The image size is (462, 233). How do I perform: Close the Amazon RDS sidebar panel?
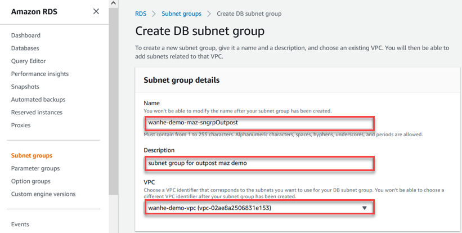pos(96,11)
